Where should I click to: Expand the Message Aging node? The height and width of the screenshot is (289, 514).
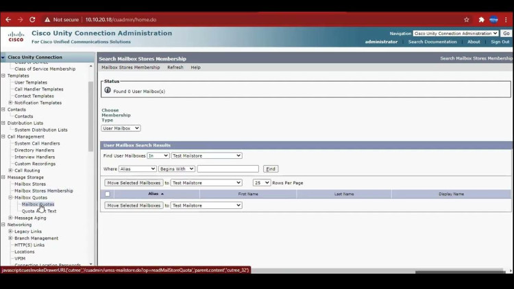(10, 218)
